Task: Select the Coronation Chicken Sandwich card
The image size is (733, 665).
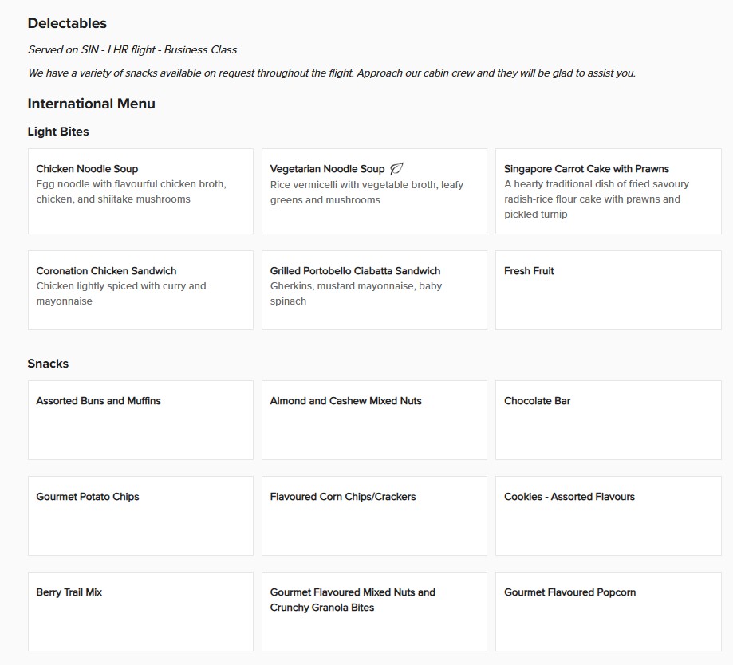Action: click(140, 290)
